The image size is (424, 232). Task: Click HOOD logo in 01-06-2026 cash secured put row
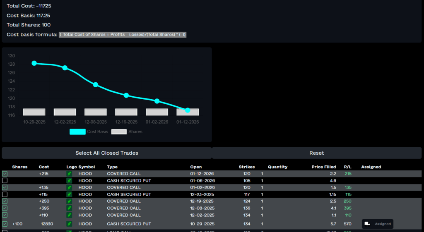70,181
